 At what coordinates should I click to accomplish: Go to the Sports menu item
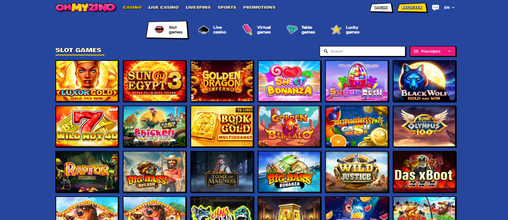[x=227, y=7]
